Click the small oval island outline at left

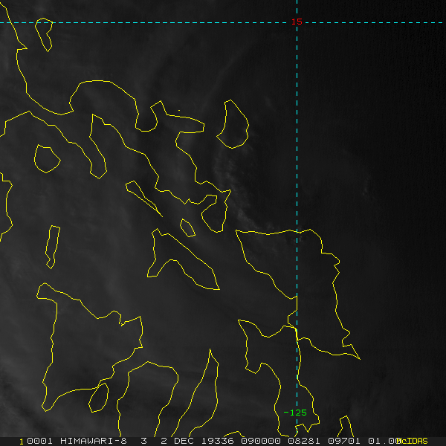click(x=46, y=159)
